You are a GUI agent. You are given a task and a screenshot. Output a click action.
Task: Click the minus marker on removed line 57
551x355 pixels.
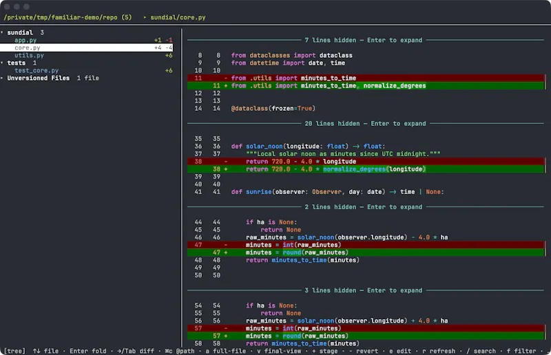pos(226,328)
